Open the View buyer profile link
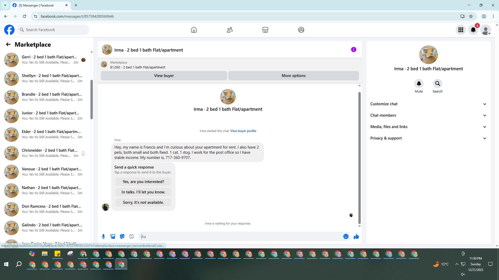The width and height of the screenshot is (499, 280). (243, 131)
